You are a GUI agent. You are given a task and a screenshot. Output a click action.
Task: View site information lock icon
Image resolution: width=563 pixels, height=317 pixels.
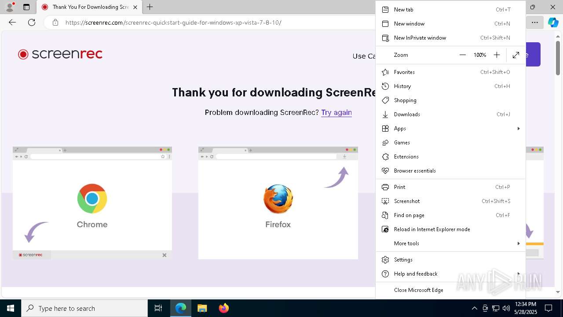point(55,22)
